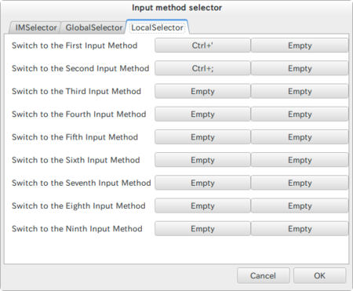
Task: Click the Ctrl+; shortcut button for Second Input Method
Action: pyautogui.click(x=202, y=68)
